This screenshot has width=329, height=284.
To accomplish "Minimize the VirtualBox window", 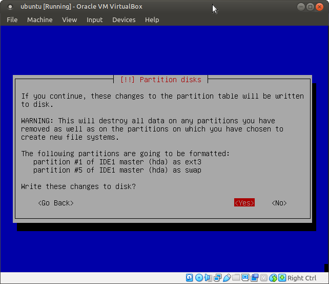I will pos(301,7).
